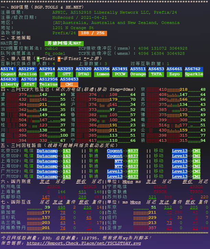
Task: Click Datacamp in the 广州UDP row
Action: pos(47,176)
